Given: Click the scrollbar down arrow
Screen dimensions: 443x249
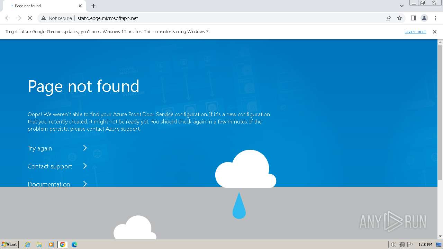Looking at the screenshot, I should [440, 236].
